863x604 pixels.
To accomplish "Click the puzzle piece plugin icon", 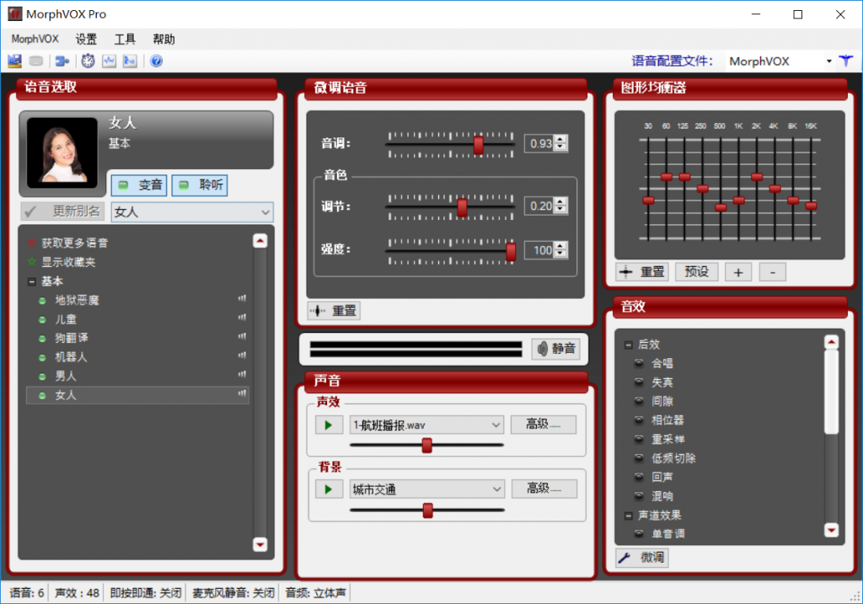I will click(x=62, y=61).
